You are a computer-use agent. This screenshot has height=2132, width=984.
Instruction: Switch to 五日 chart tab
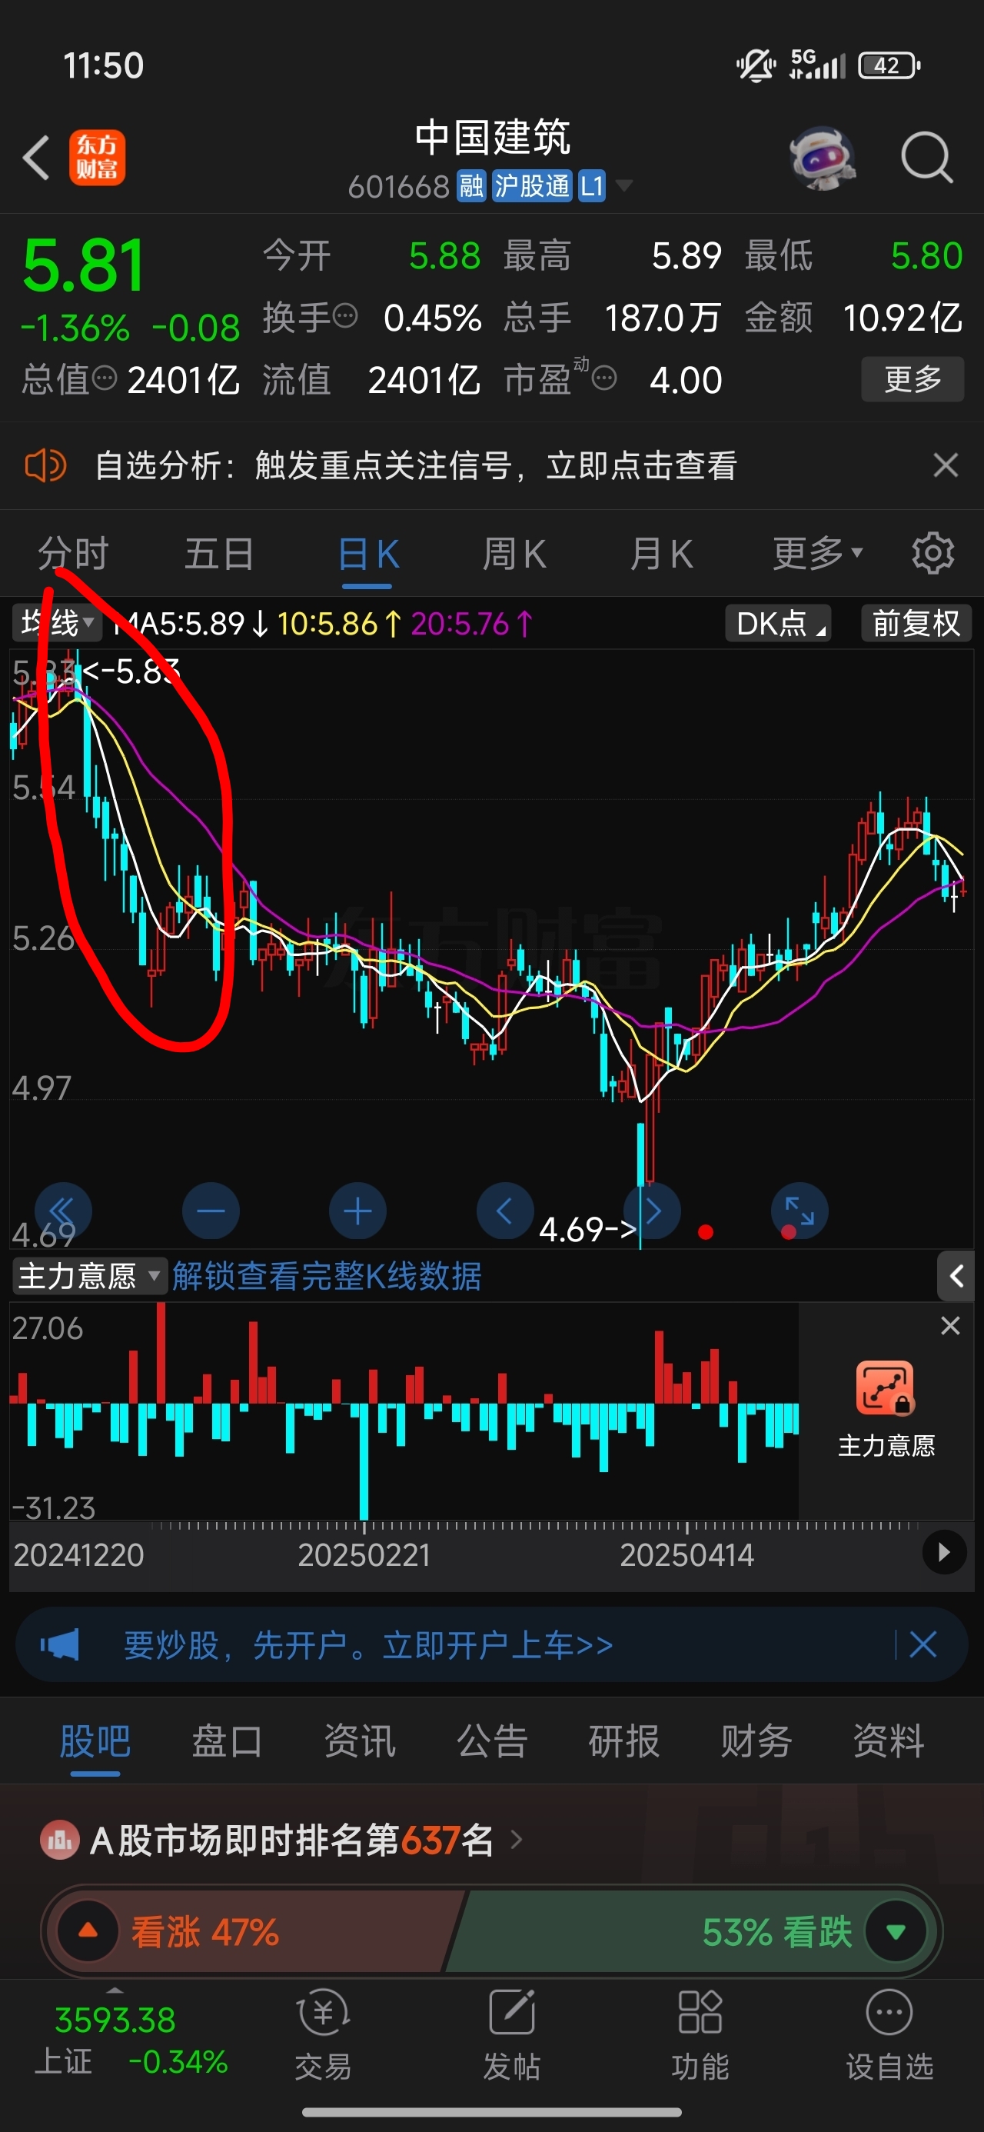point(219,553)
